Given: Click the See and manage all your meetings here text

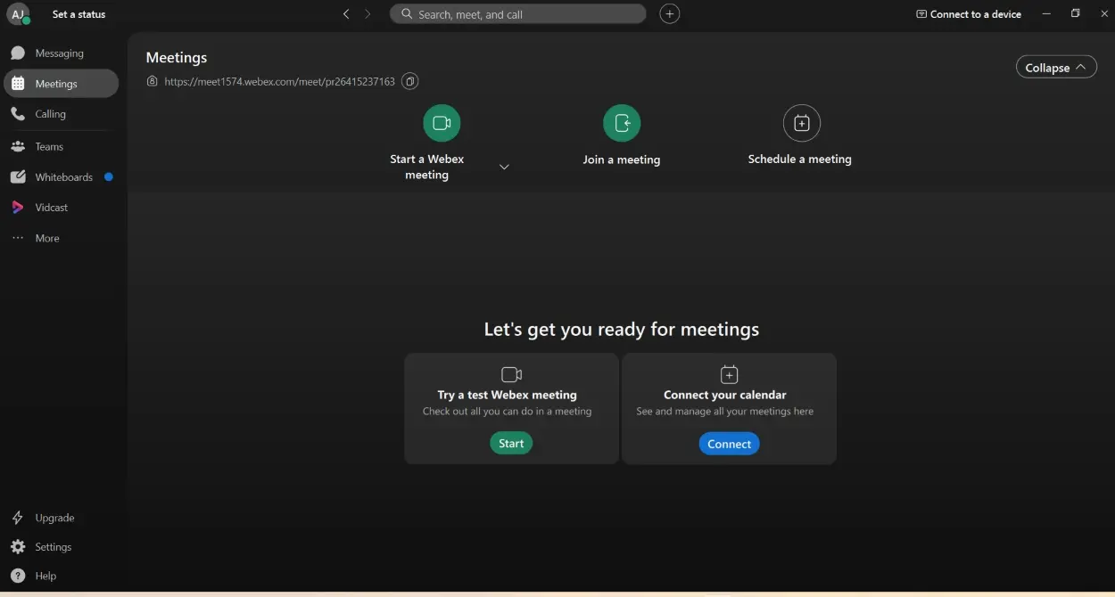Looking at the screenshot, I should tap(725, 412).
